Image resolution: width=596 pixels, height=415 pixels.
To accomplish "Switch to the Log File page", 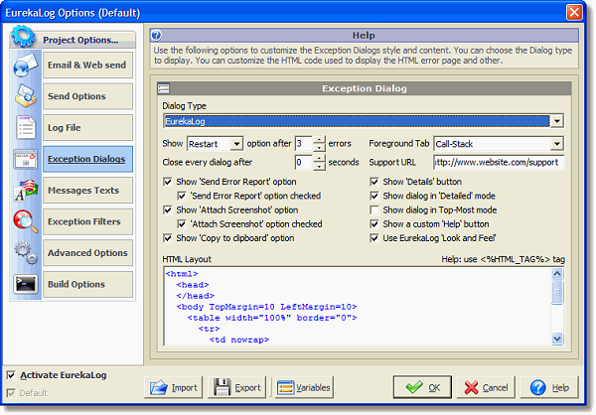I will pos(87,128).
